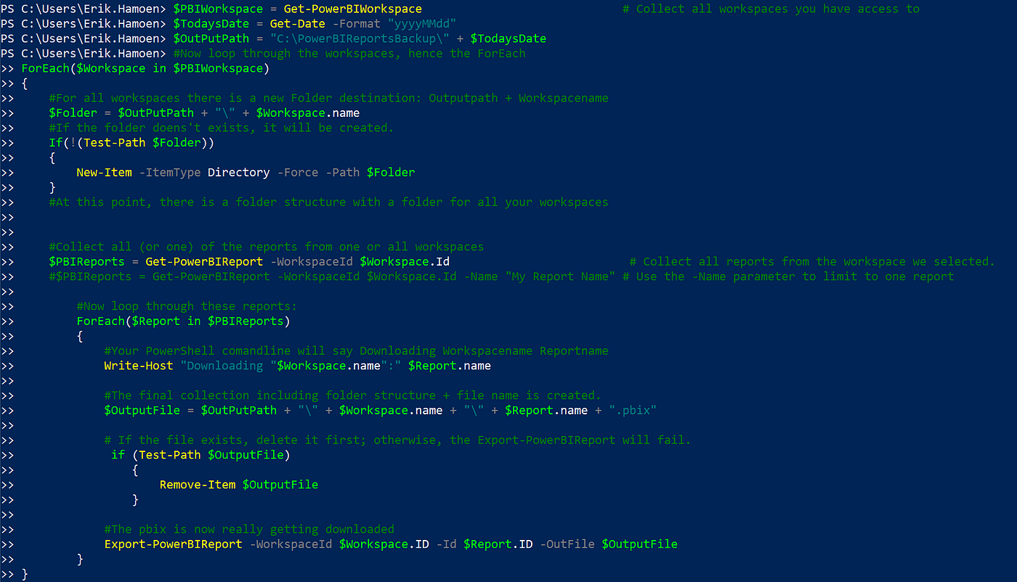
Task: Click the -WorkspaceId parameter on the Export-PowerBIReport line
Action: pos(291,544)
